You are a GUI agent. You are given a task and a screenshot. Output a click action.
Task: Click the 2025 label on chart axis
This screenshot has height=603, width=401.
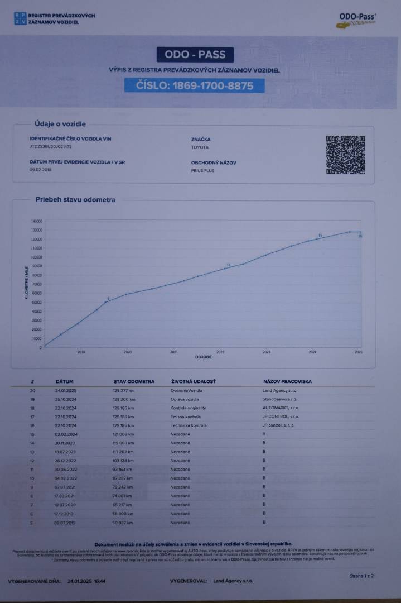coord(359,352)
